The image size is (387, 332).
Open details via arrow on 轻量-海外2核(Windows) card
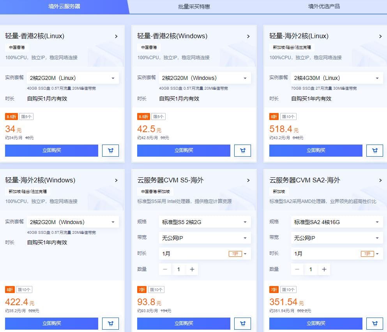tap(116, 180)
